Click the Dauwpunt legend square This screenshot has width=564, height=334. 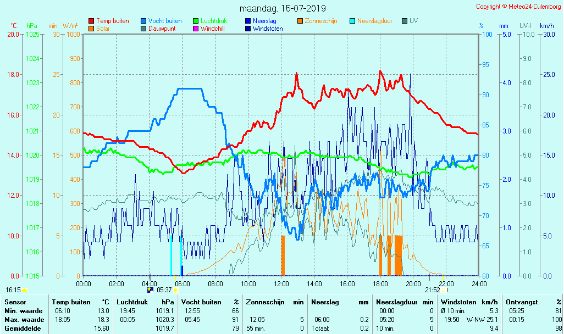coord(143,29)
